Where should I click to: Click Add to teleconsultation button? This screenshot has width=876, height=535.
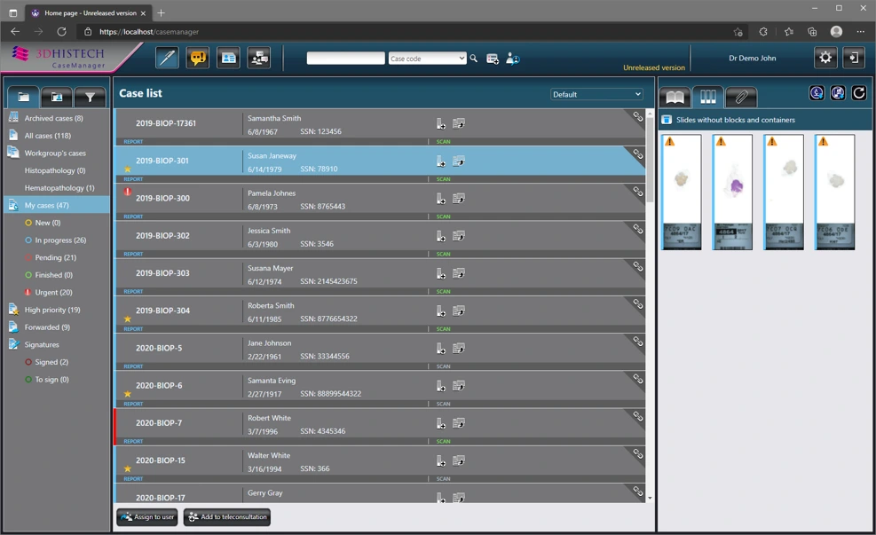coord(227,517)
